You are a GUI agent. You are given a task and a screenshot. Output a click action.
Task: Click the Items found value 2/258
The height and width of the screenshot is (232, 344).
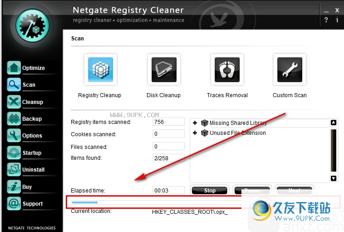tap(168, 158)
